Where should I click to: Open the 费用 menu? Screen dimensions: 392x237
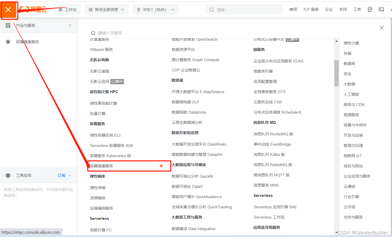click(x=293, y=9)
